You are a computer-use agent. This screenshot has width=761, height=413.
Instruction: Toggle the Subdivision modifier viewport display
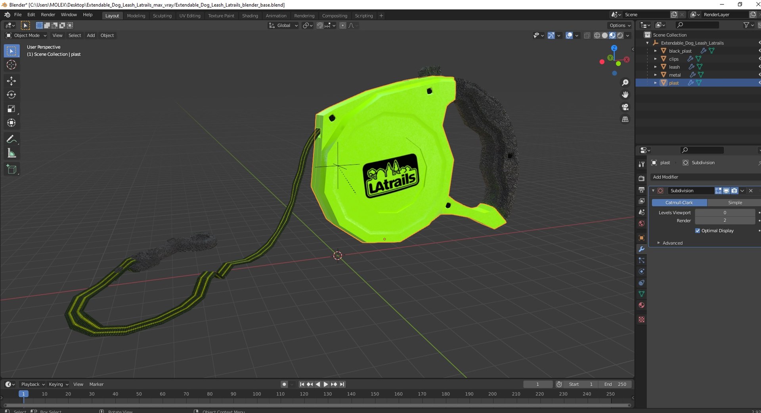[726, 191]
